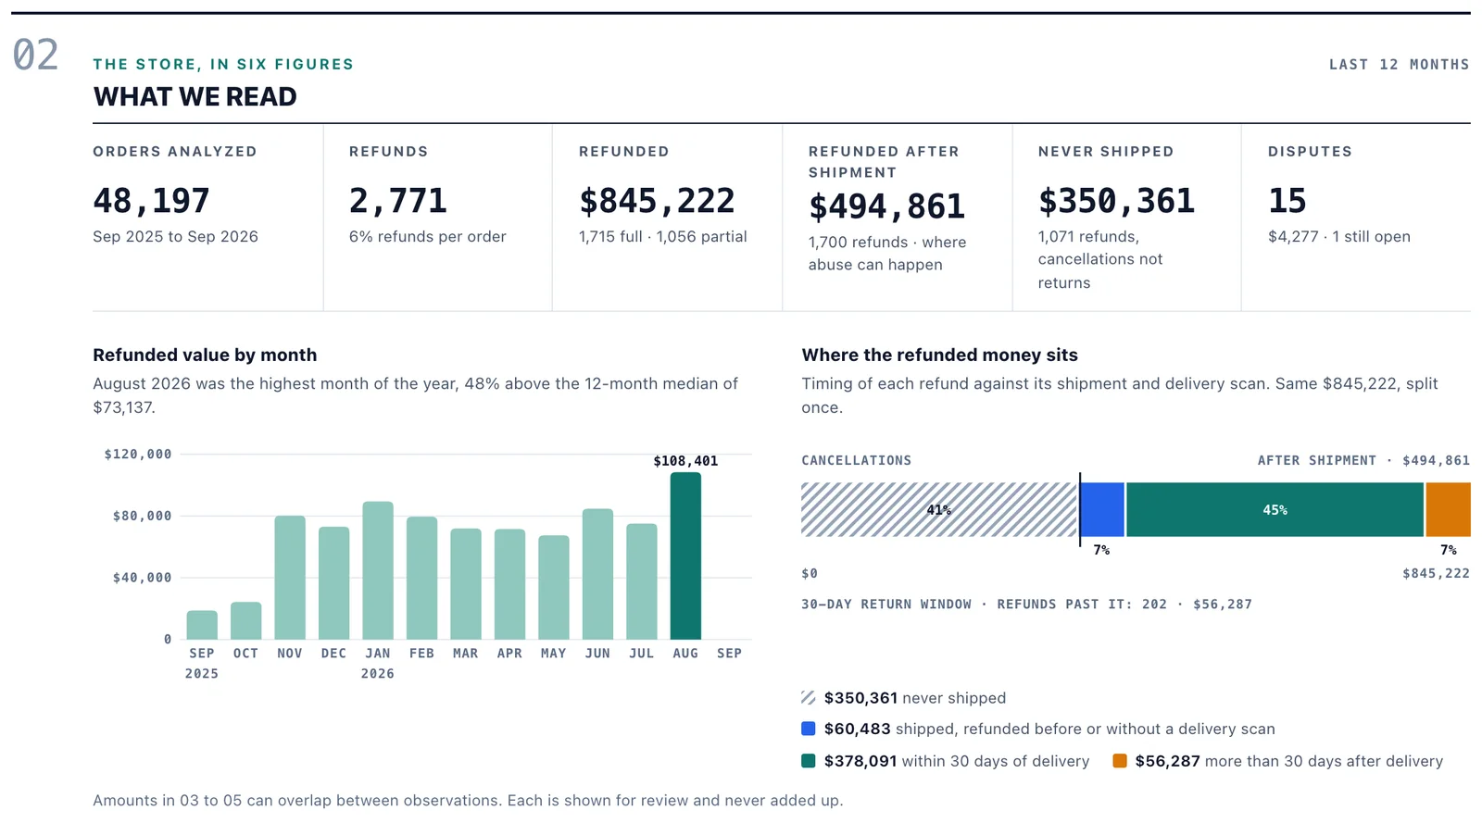The width and height of the screenshot is (1482, 823).
Task: Click the green within 30 days legend swatch
Action: point(809,761)
